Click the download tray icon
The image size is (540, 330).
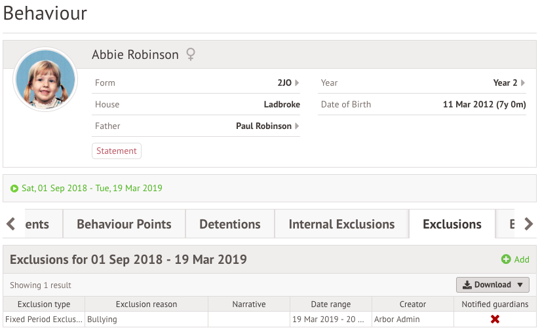pyautogui.click(x=467, y=285)
